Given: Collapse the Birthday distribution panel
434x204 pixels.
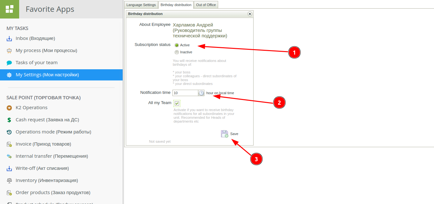Looking at the screenshot, I should pyautogui.click(x=250, y=14).
